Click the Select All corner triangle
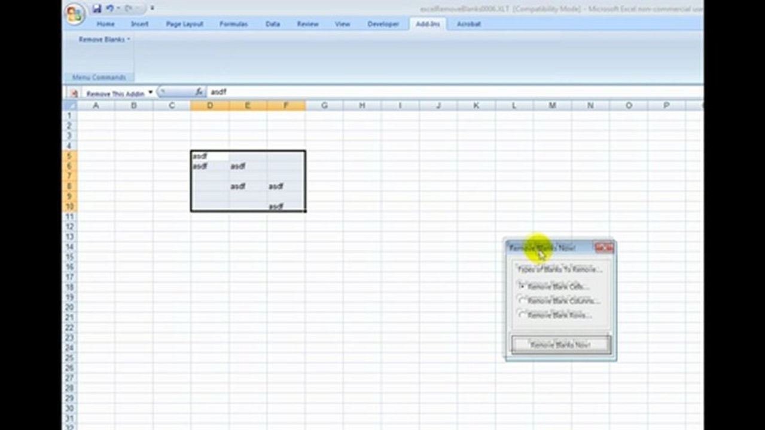The image size is (765, 430). pos(70,106)
